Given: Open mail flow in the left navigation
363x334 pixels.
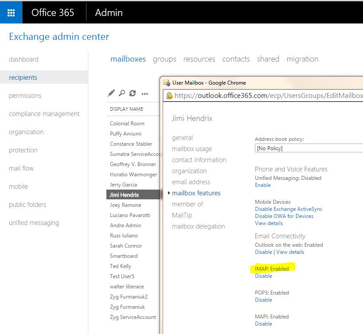Looking at the screenshot, I should [21, 168].
